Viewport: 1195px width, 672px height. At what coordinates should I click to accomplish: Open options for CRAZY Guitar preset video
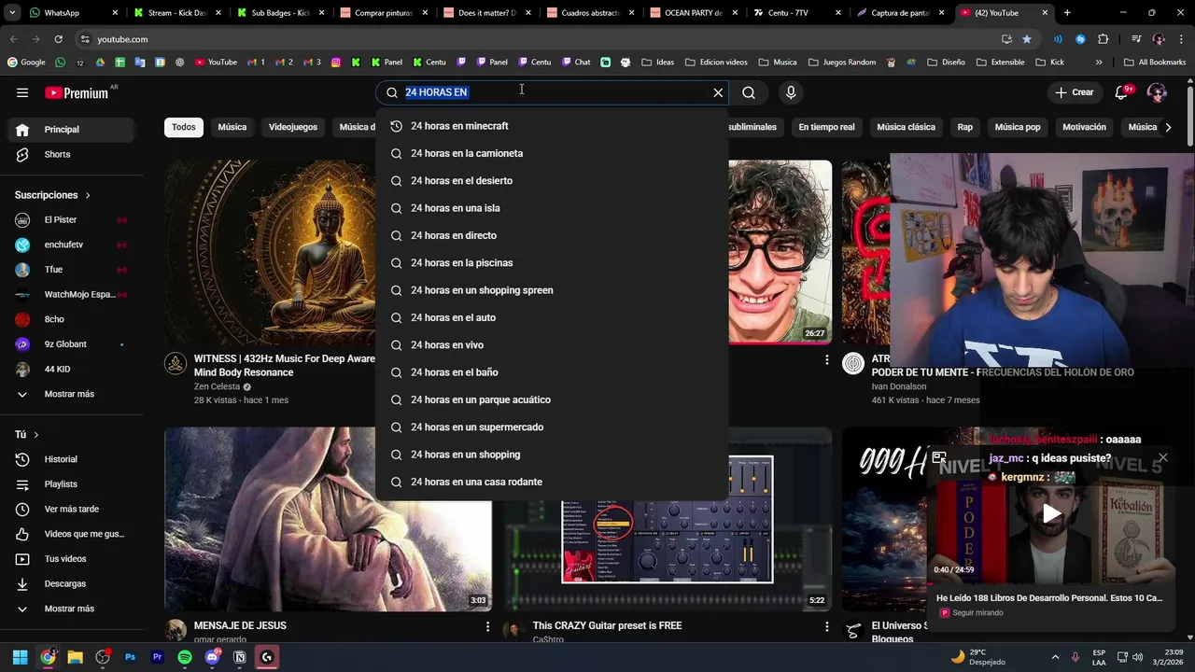pos(826,627)
